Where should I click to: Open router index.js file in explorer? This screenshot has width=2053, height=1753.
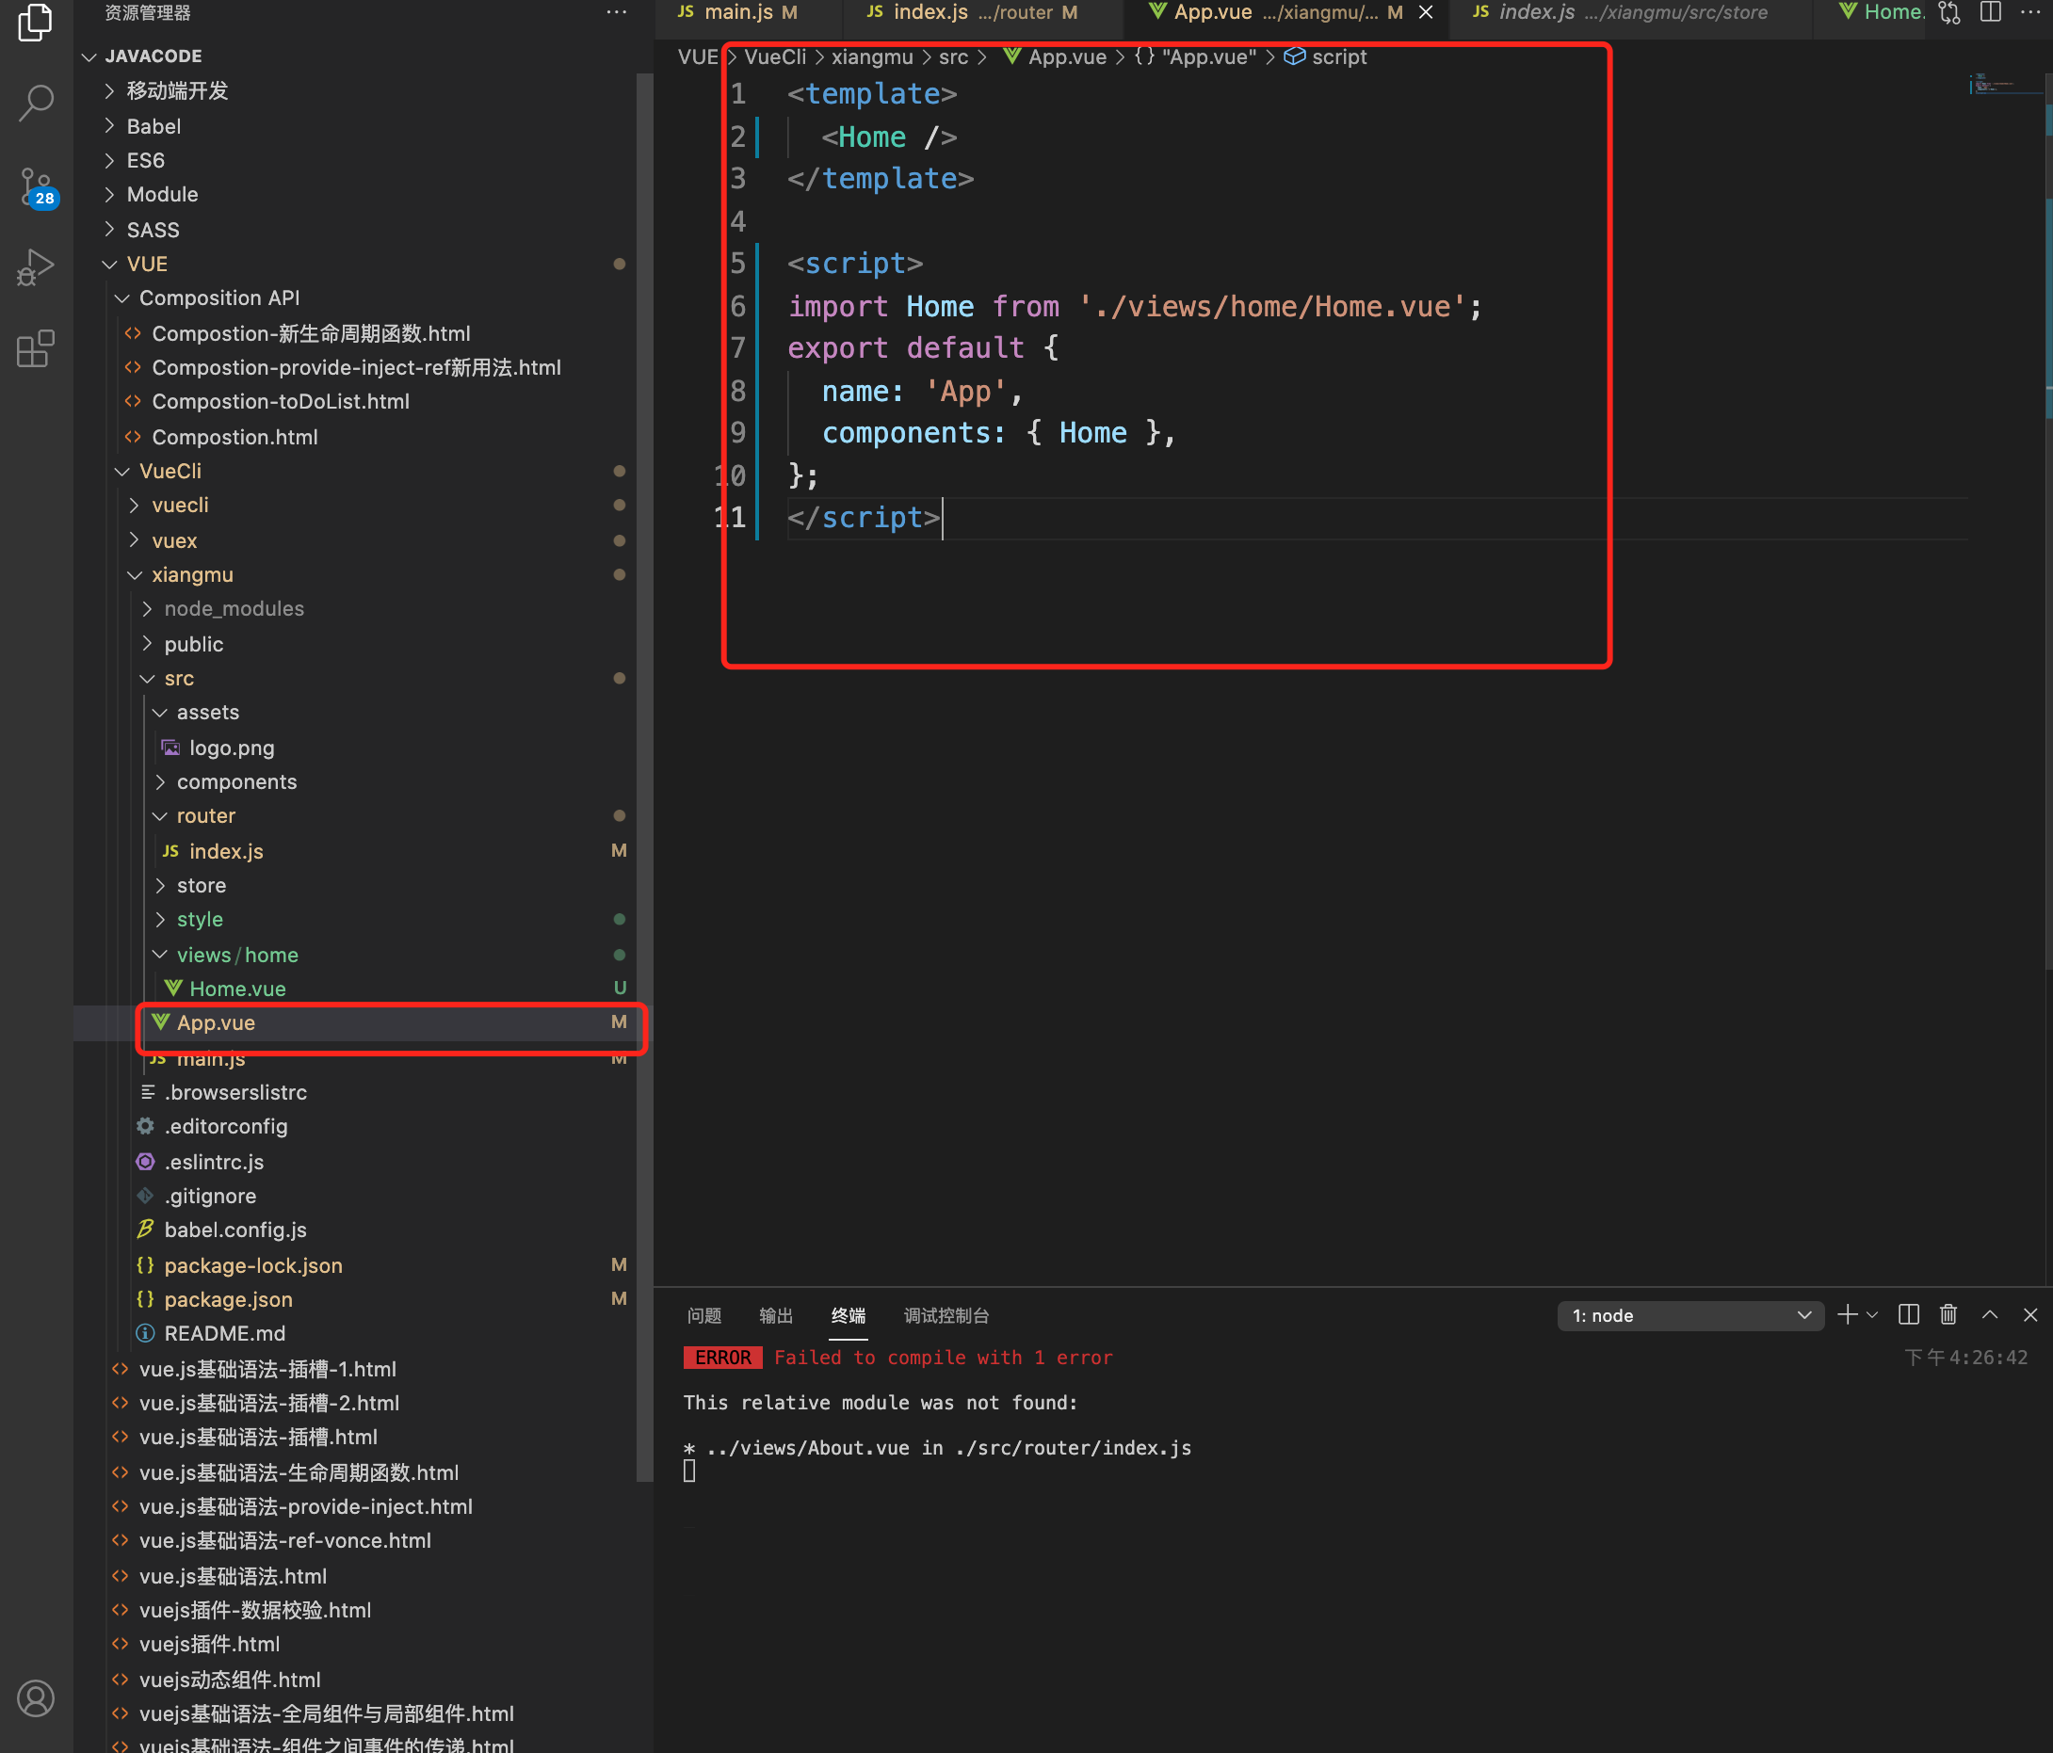(x=226, y=851)
